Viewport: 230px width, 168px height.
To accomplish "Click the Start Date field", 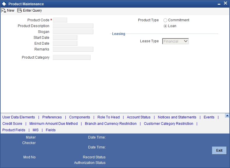I will [65, 38].
